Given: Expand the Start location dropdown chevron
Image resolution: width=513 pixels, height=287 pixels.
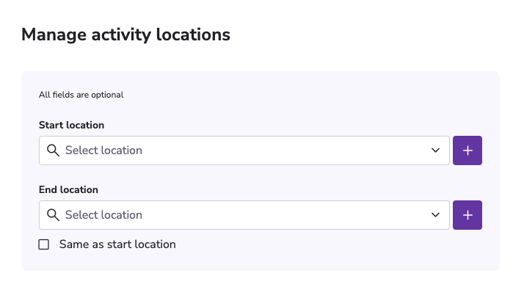Looking at the screenshot, I should [x=435, y=150].
